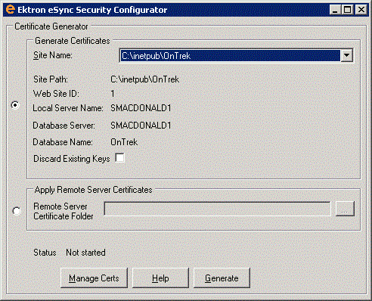Click the Discard Existing Keys label
Image resolution: width=372 pixels, height=301 pixels.
72,159
